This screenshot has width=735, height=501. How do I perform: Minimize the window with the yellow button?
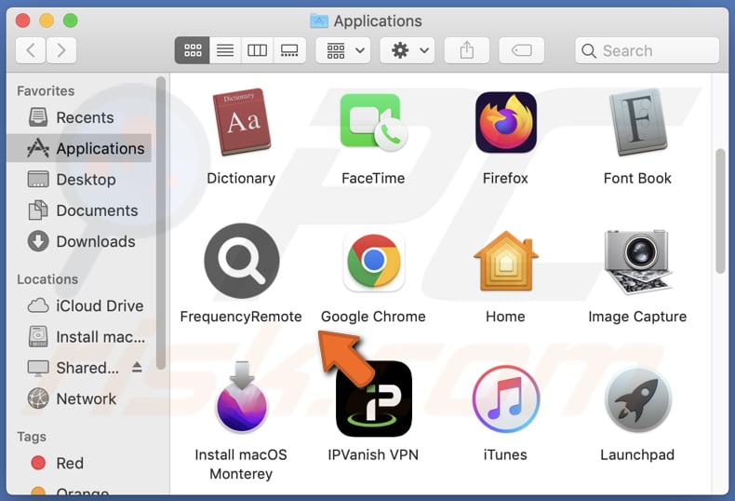(47, 20)
